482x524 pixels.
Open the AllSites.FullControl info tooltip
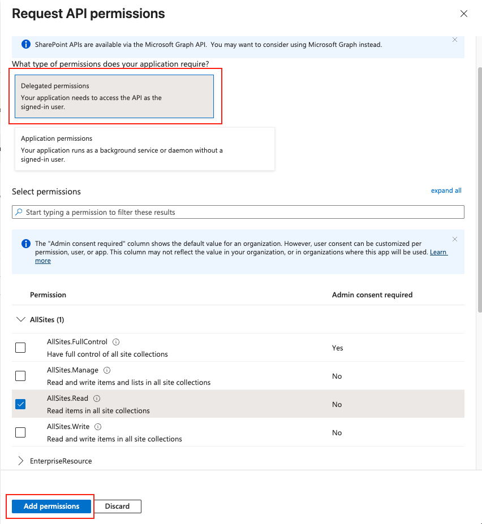coord(117,341)
